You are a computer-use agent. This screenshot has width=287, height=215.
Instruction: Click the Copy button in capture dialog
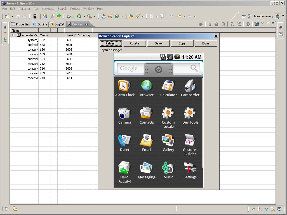(x=182, y=43)
